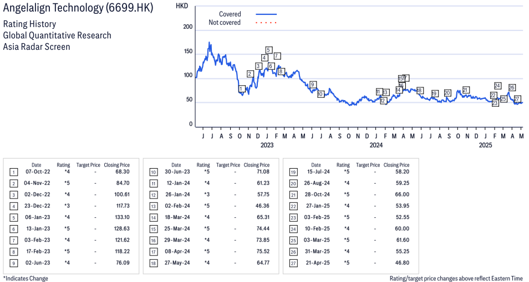Click chart marker 27 at the chart end

click(517, 98)
